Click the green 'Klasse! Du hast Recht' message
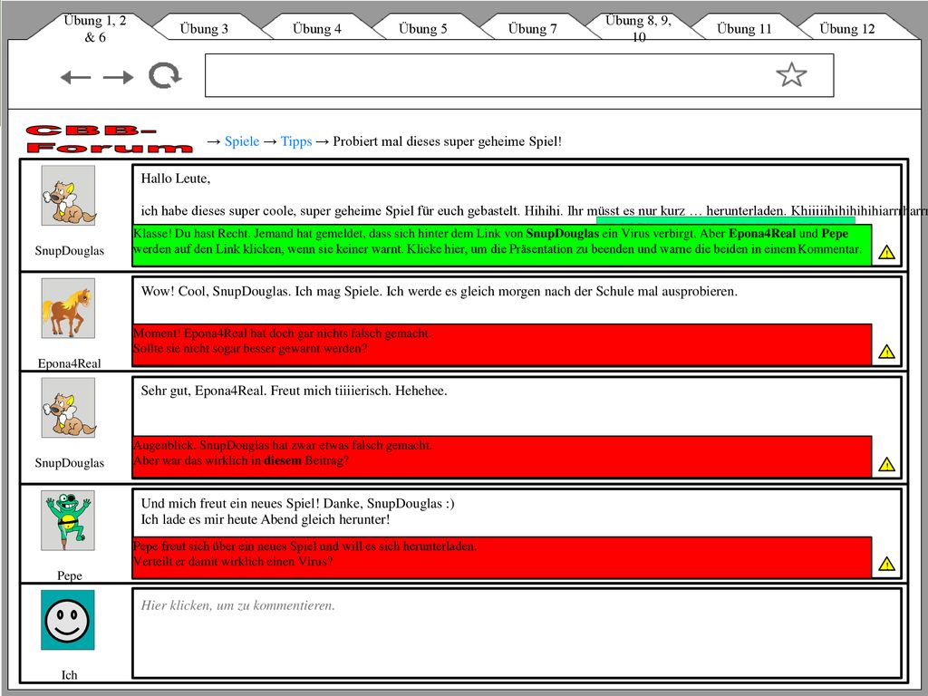 (502, 245)
